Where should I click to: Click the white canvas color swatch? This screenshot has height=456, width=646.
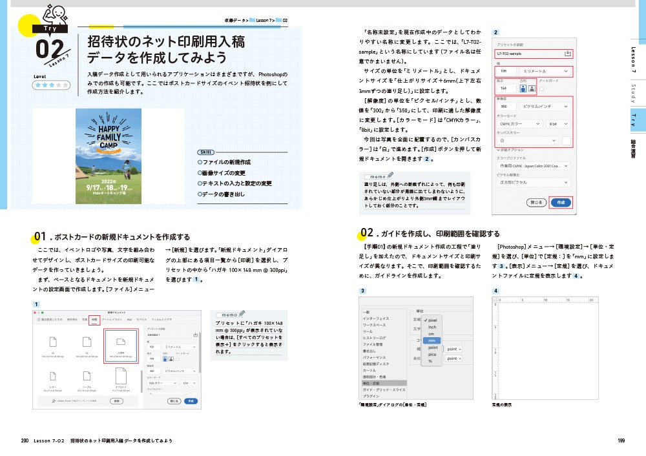coord(567,140)
